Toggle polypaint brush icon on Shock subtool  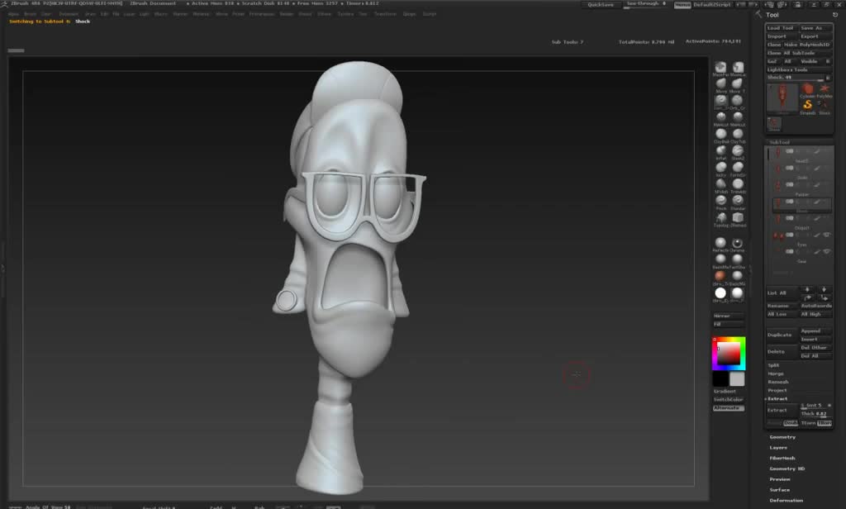tap(817, 202)
